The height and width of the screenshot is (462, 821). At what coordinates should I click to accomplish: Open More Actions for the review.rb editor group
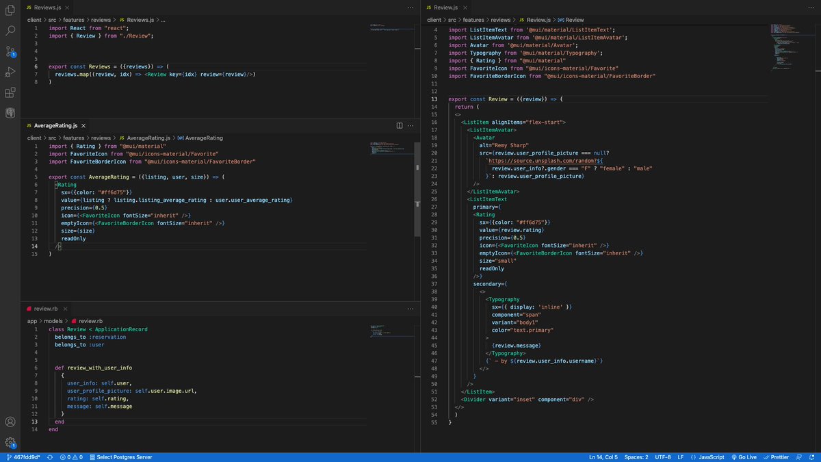coord(410,309)
